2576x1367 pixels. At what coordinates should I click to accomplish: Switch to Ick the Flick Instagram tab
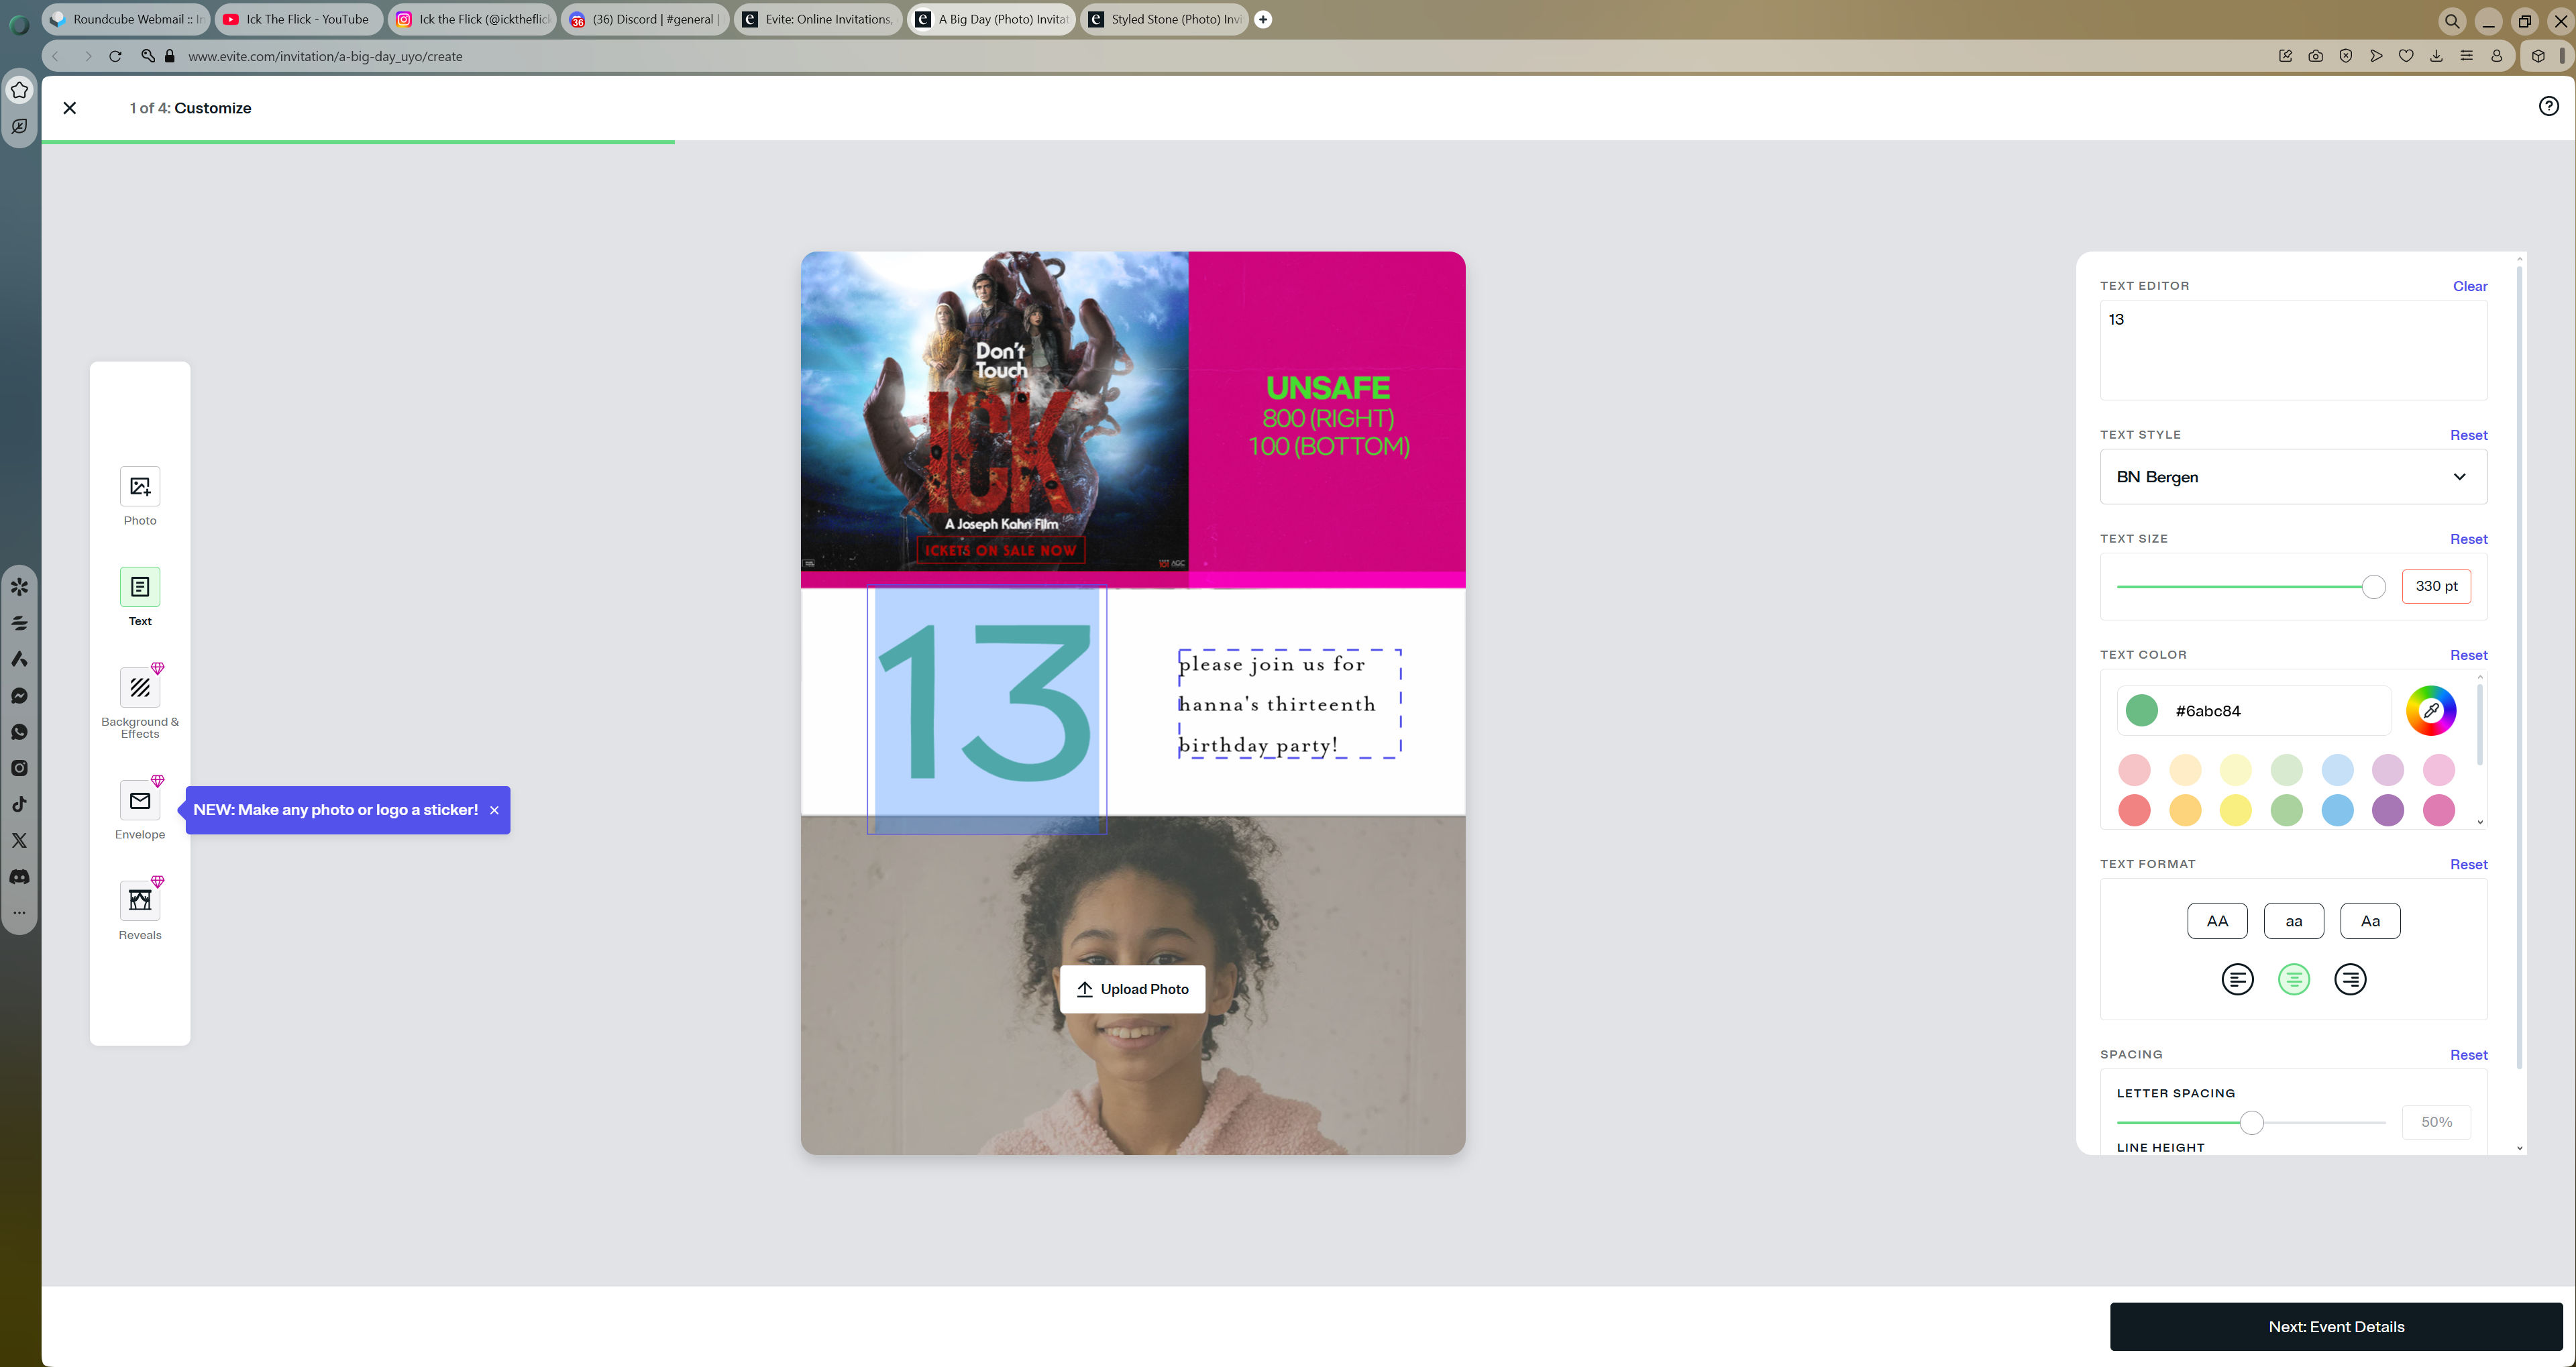(472, 19)
